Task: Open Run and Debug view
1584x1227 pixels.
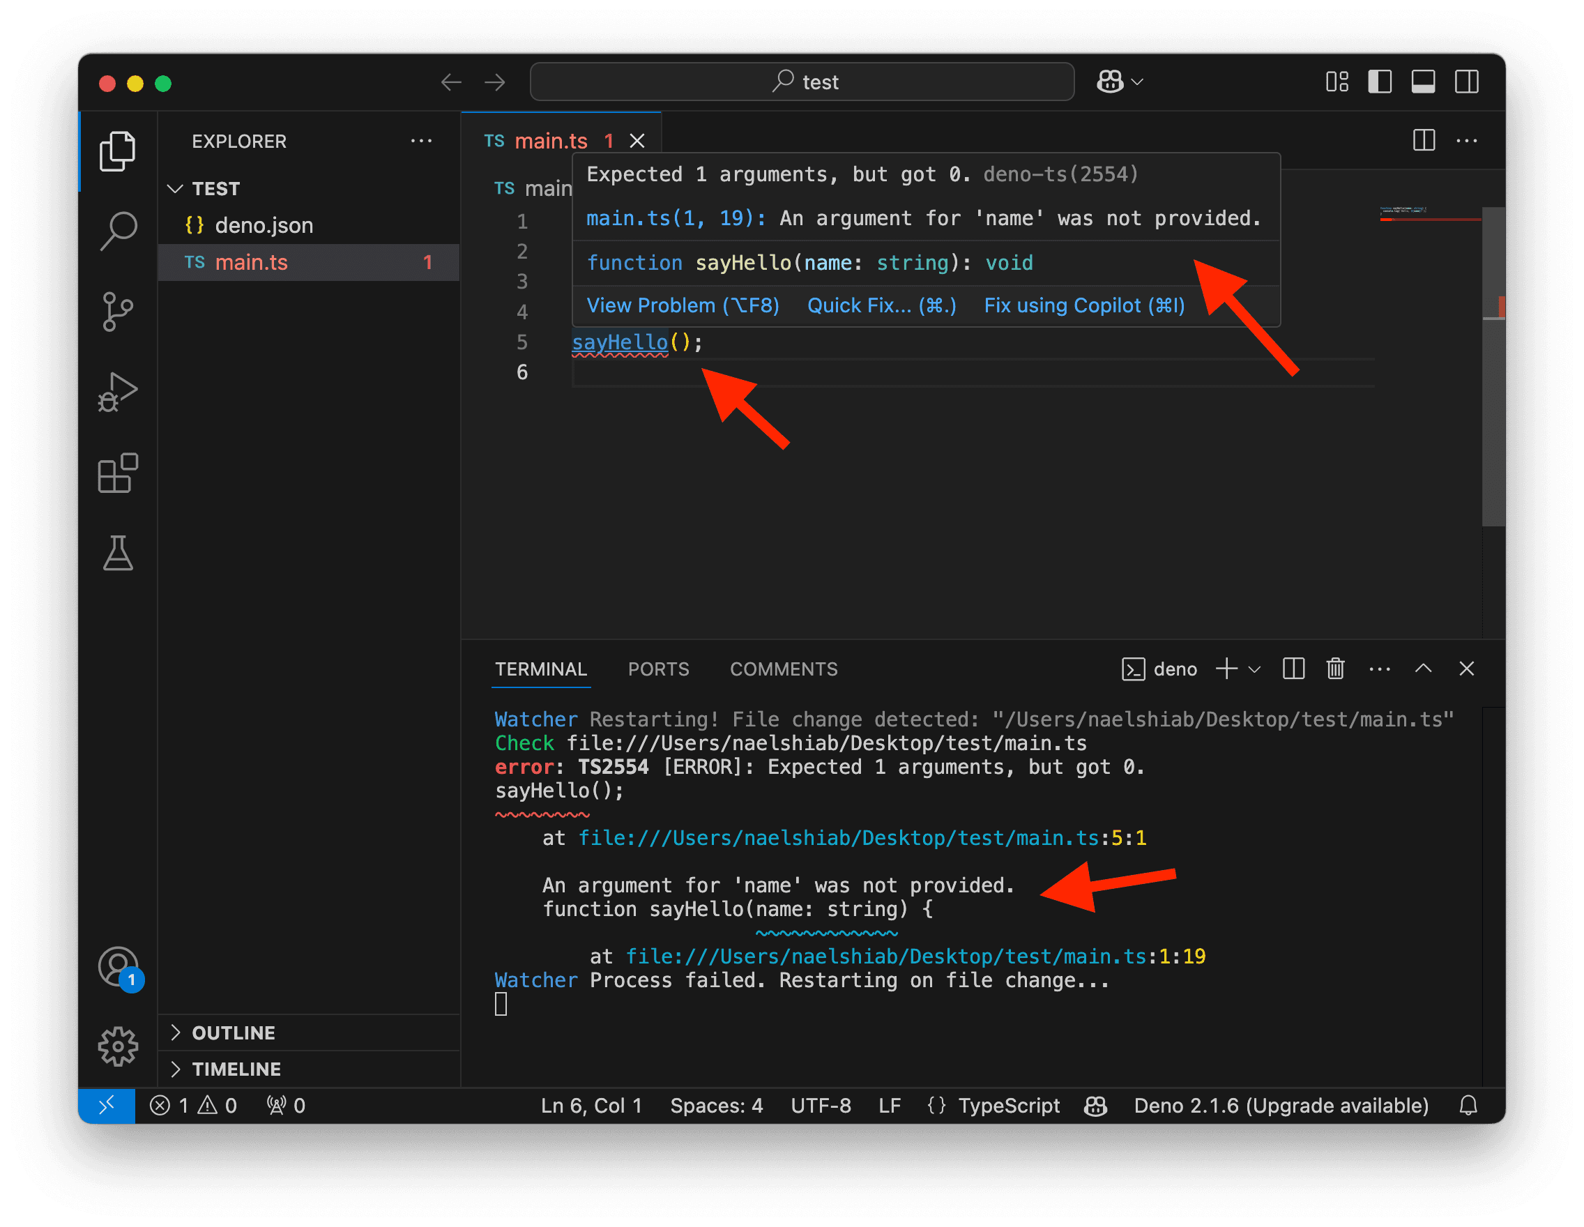Action: pyautogui.click(x=118, y=393)
